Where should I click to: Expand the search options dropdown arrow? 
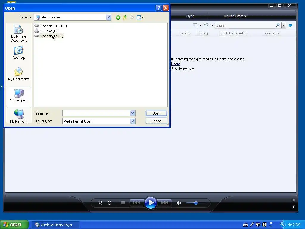(x=284, y=26)
